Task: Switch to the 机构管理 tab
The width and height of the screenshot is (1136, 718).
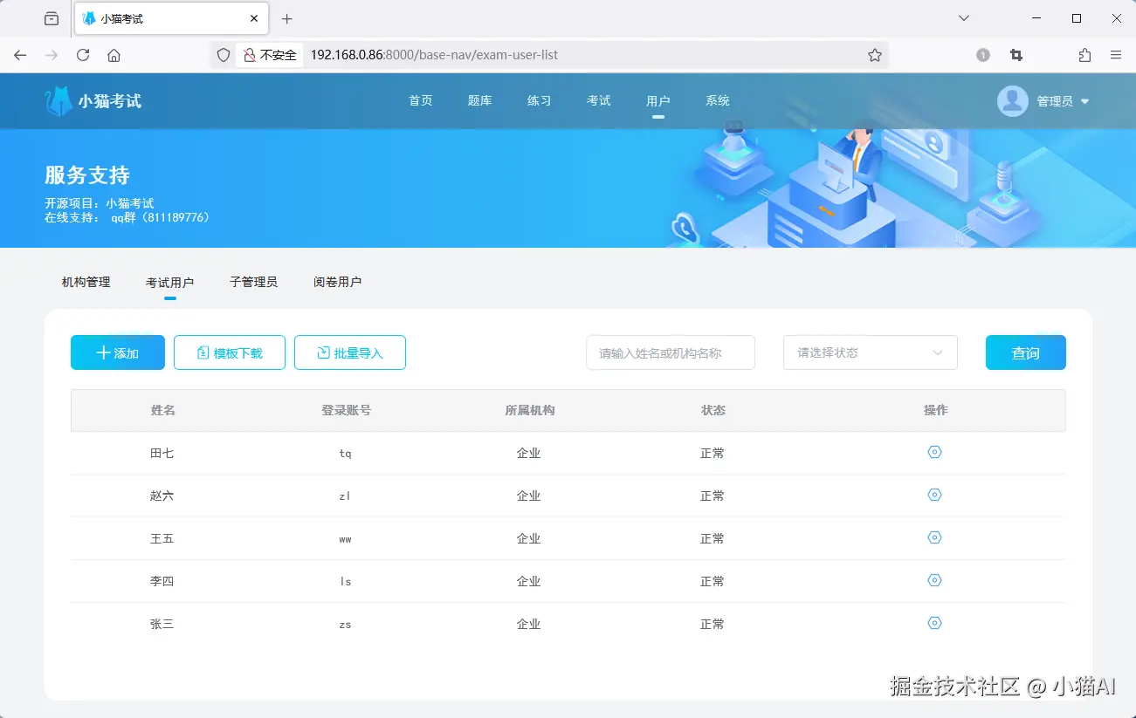Action: coord(84,281)
